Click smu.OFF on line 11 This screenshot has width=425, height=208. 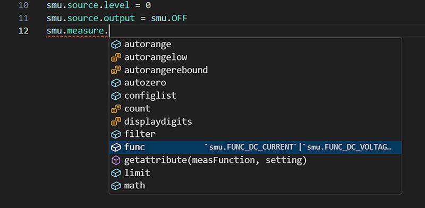pyautogui.click(x=169, y=19)
